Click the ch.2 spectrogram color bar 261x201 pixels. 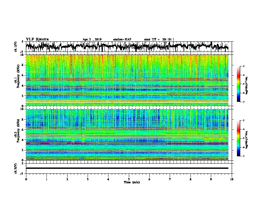238,138
